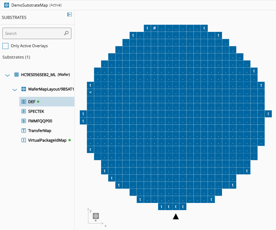Click the wafer hatch icon beside HC9ES056SEB2_ML
The width and height of the screenshot is (276, 230).
[x=16, y=75]
